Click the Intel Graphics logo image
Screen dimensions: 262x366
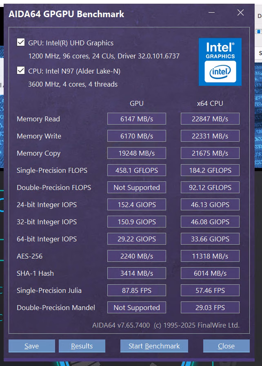pos(220,62)
